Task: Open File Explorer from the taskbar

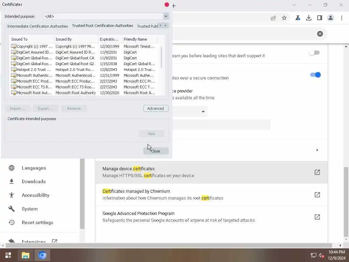Action: (25, 255)
